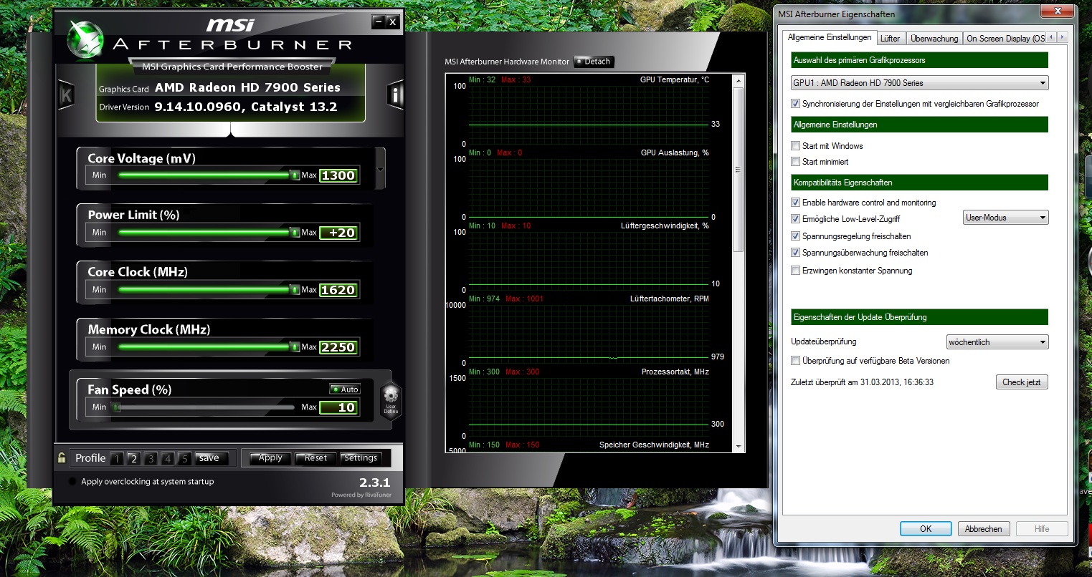
Task: Check the Start minimiert option
Action: (795, 162)
